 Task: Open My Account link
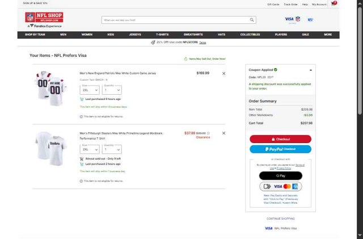319,5
